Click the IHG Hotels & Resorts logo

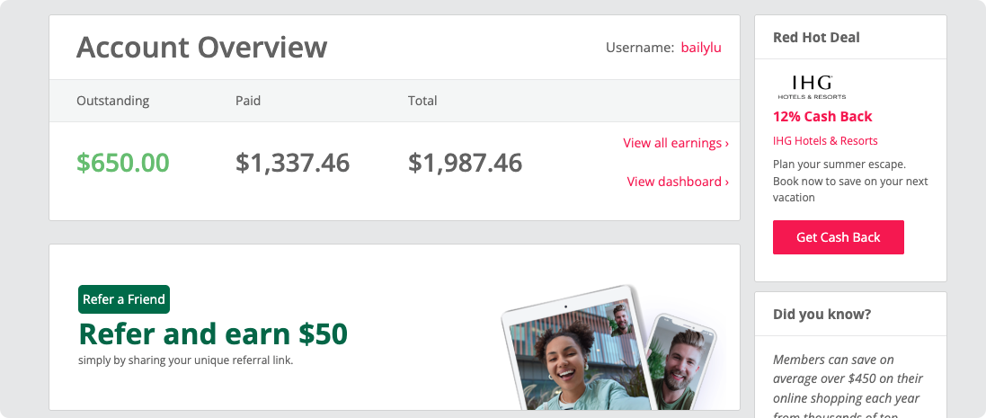812,87
